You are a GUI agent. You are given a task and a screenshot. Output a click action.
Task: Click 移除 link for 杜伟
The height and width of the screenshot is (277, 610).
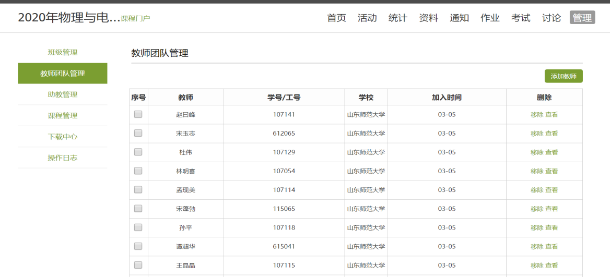click(536, 152)
